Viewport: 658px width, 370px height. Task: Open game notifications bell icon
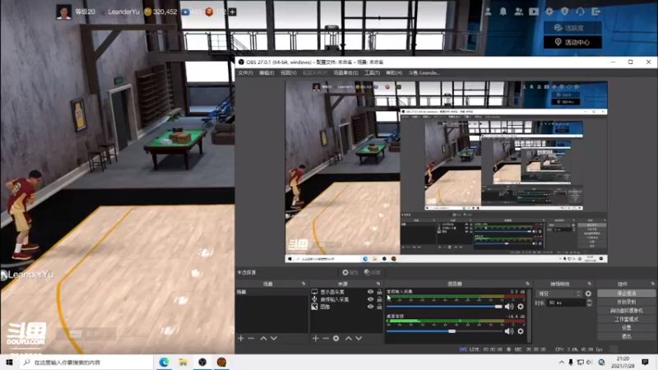[x=503, y=12]
